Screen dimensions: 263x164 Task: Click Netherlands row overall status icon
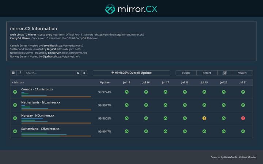(15, 105)
